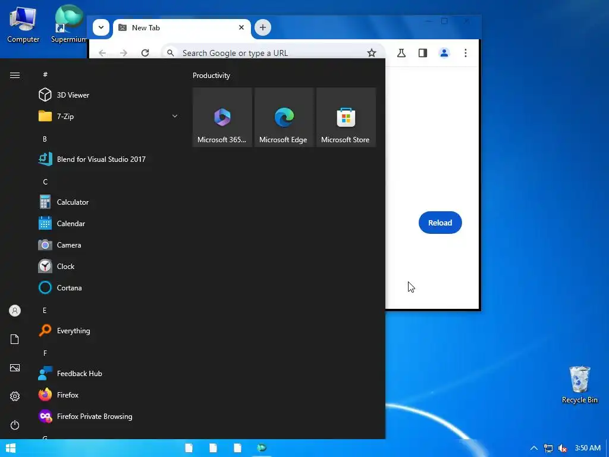
Task: Open the browser three-dot menu
Action: (465, 53)
